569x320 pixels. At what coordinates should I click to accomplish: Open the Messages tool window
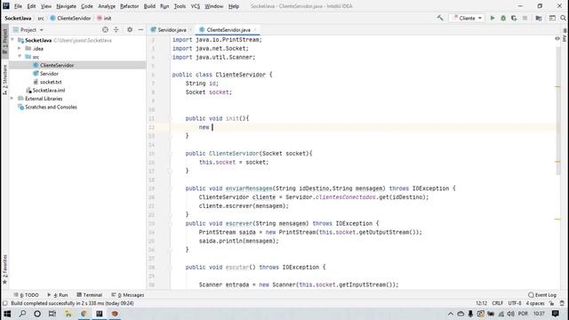(128, 295)
